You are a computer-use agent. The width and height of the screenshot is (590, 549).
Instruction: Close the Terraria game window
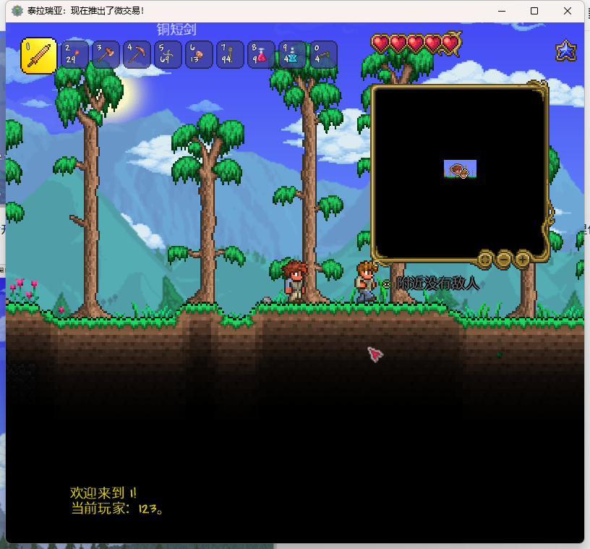568,11
